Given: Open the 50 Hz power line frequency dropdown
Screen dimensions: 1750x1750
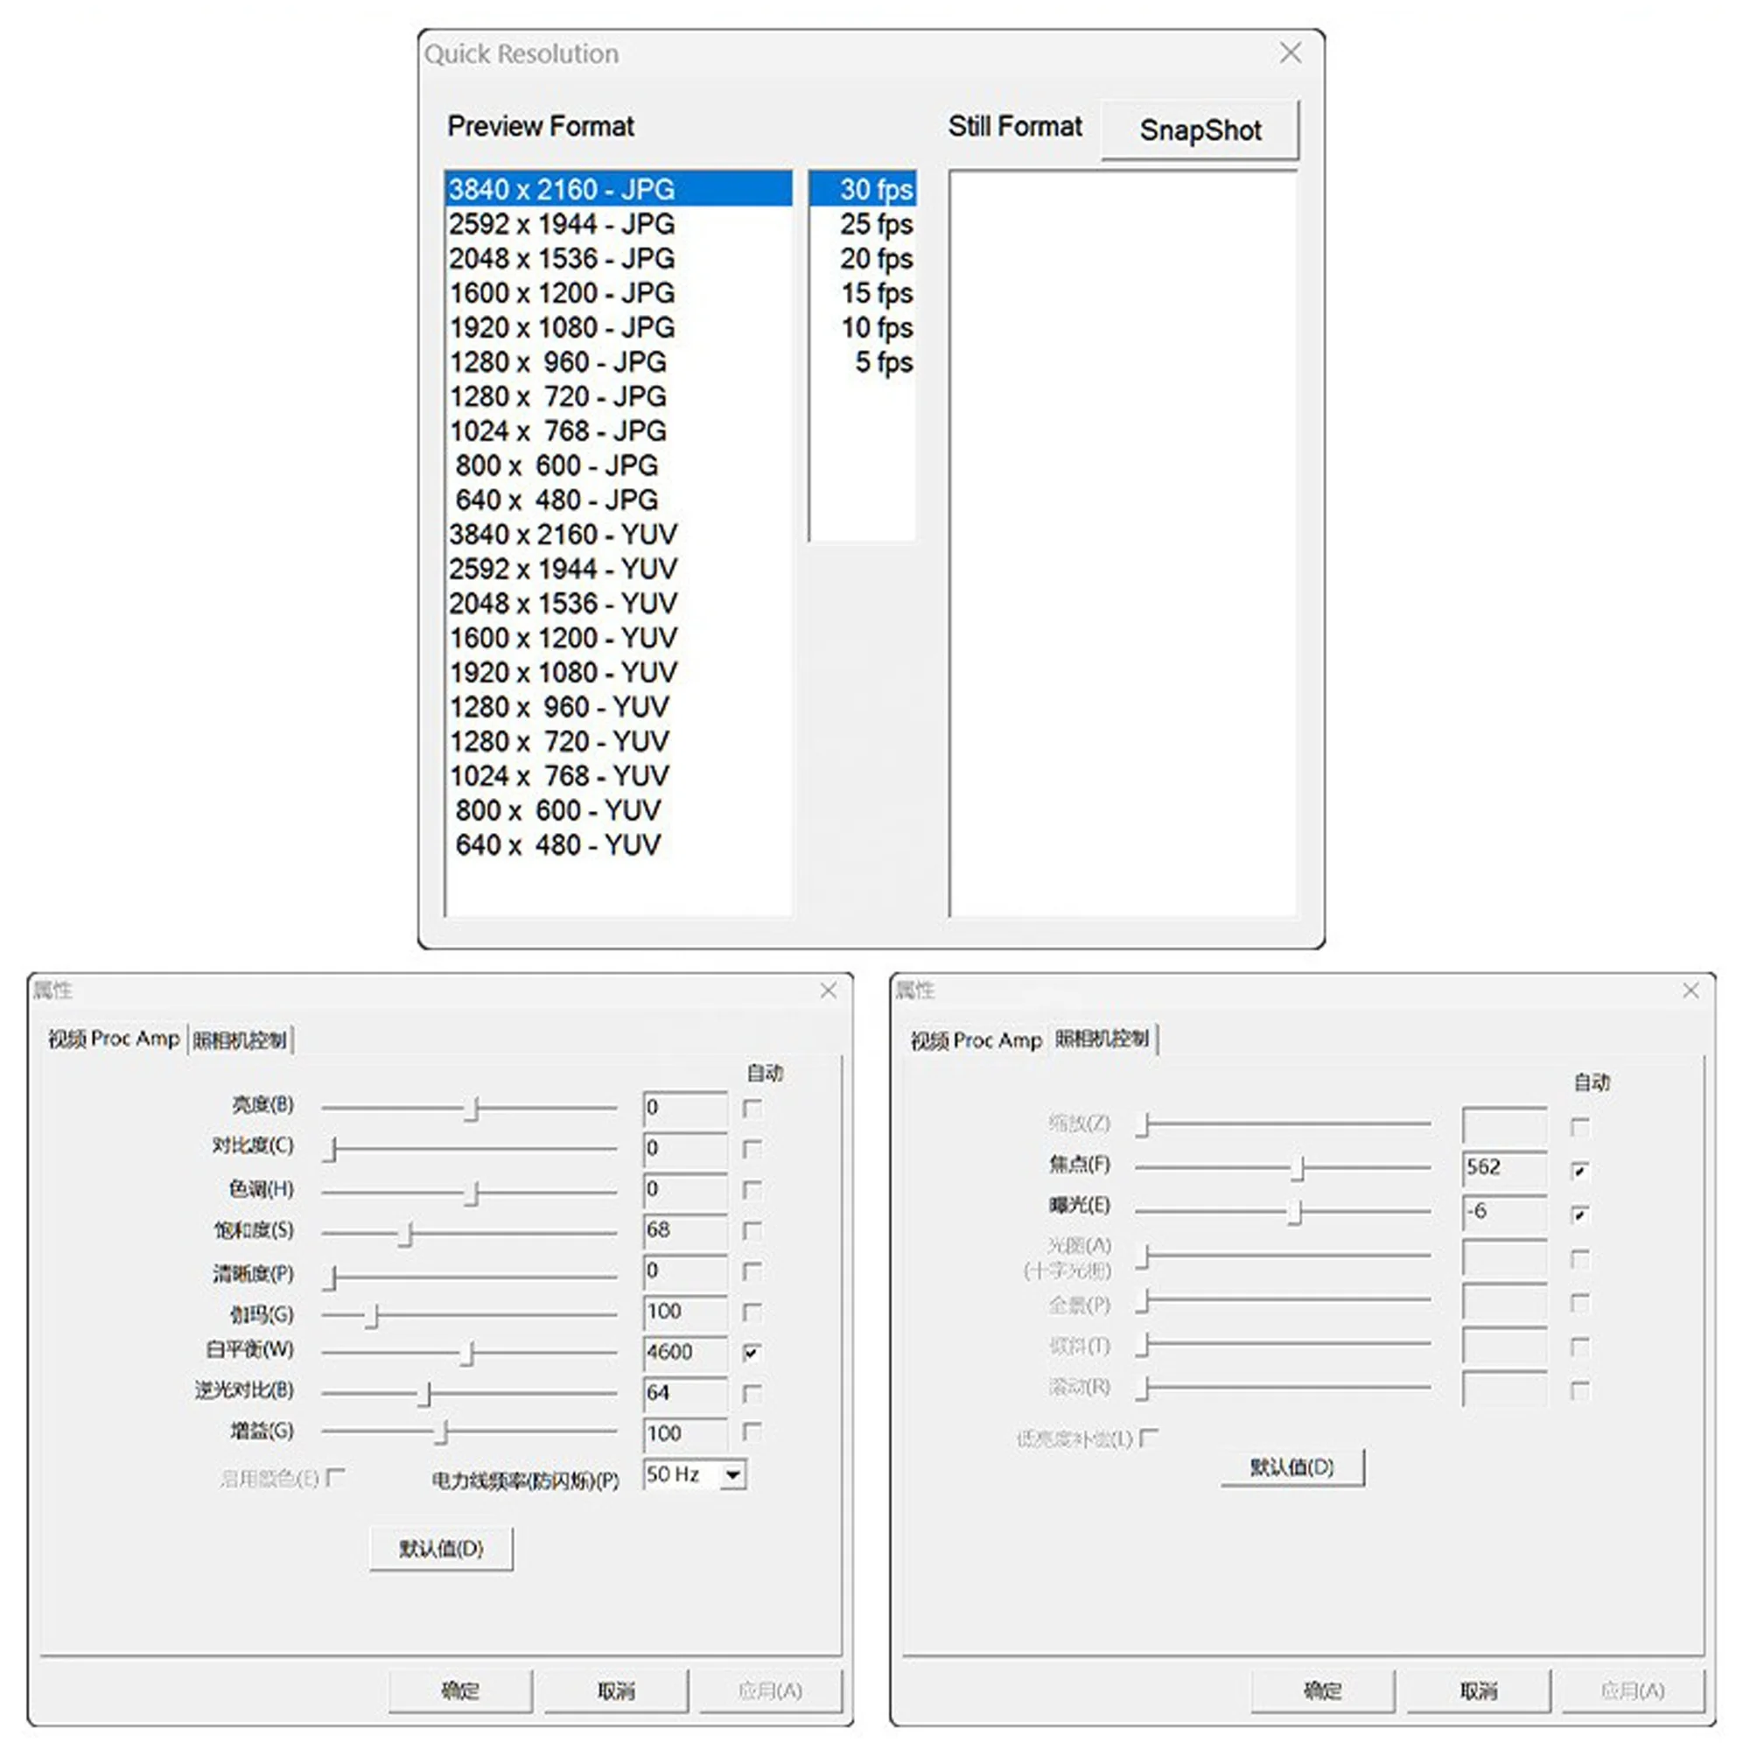Looking at the screenshot, I should (732, 1475).
